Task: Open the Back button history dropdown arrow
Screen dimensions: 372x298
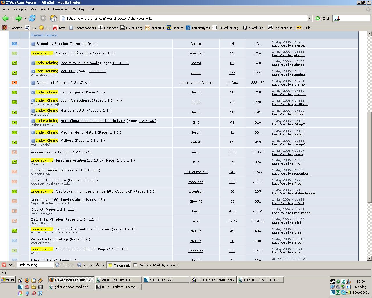Action: point(12,18)
